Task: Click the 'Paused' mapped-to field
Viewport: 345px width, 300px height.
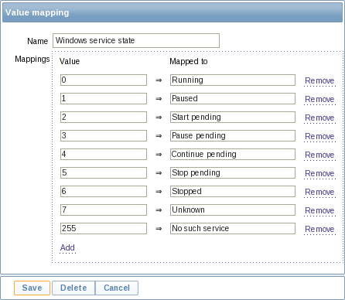Action: [233, 98]
